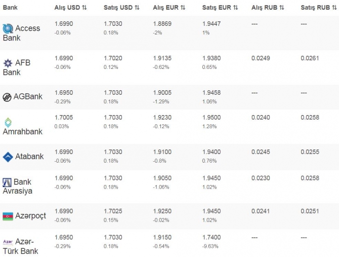This screenshot has height=257, width=339.
Task: Sort by Alış USD column
Action: coord(70,8)
